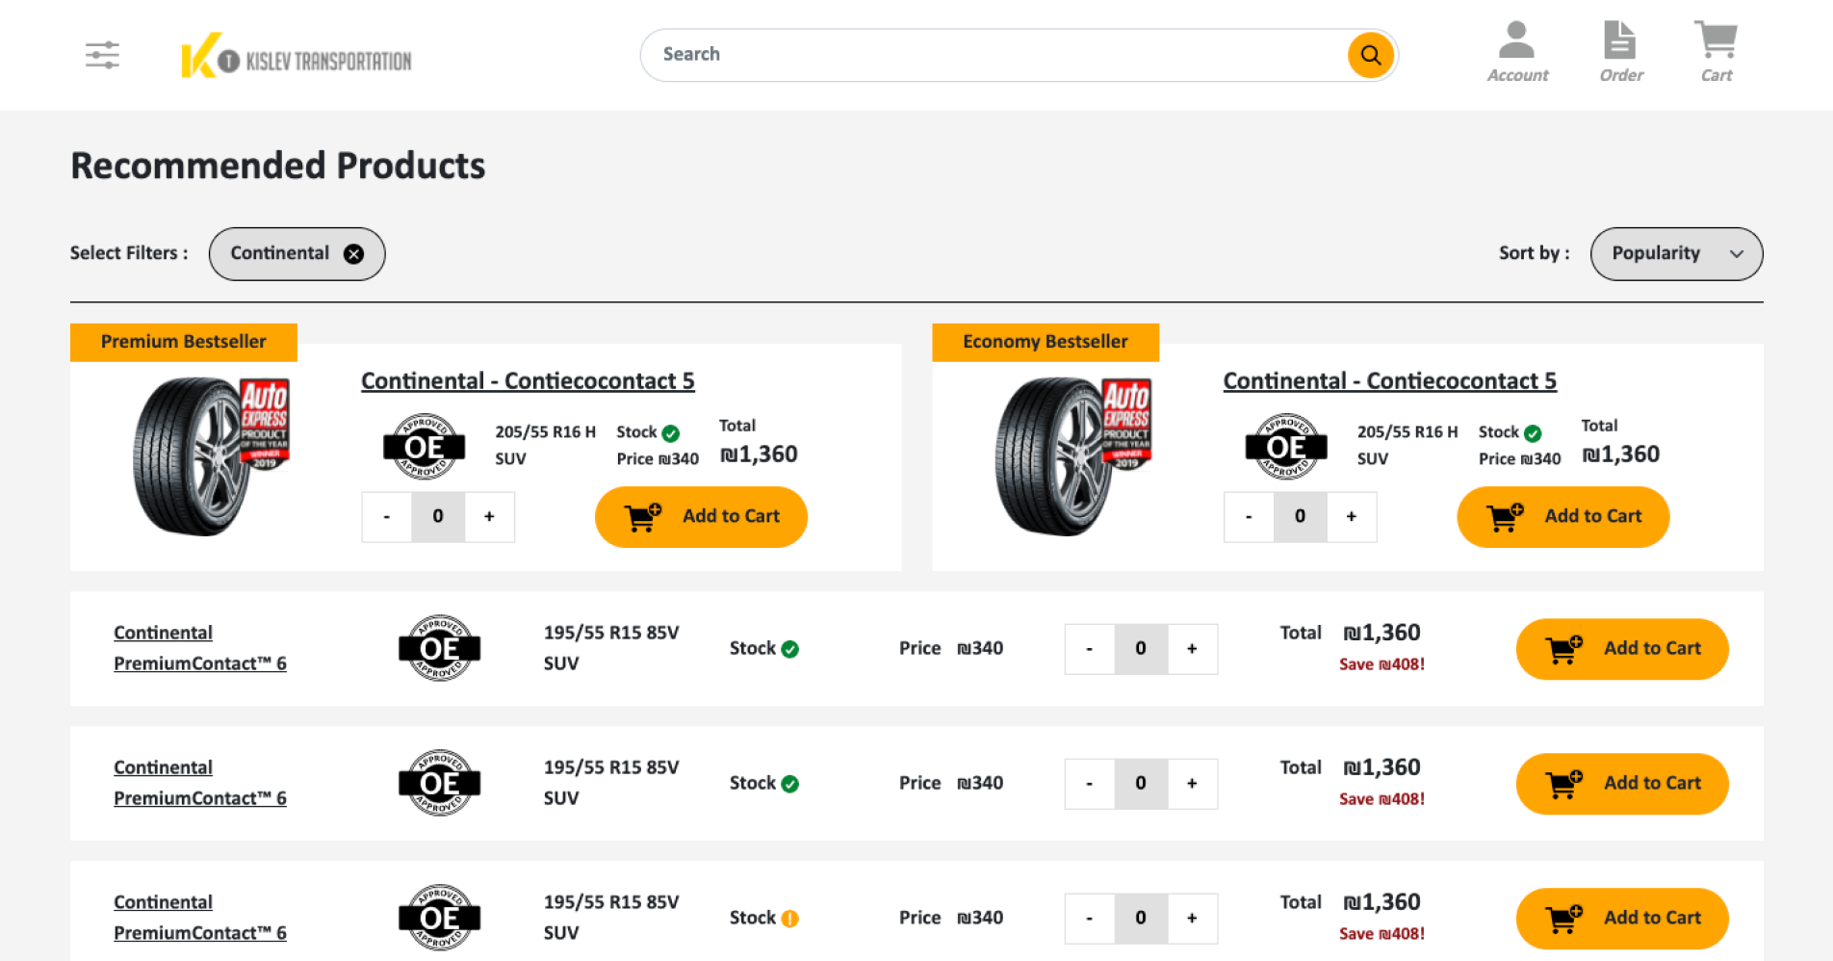Click the Premium Bestseller tire image
The width and height of the screenshot is (1833, 961).
click(210, 455)
